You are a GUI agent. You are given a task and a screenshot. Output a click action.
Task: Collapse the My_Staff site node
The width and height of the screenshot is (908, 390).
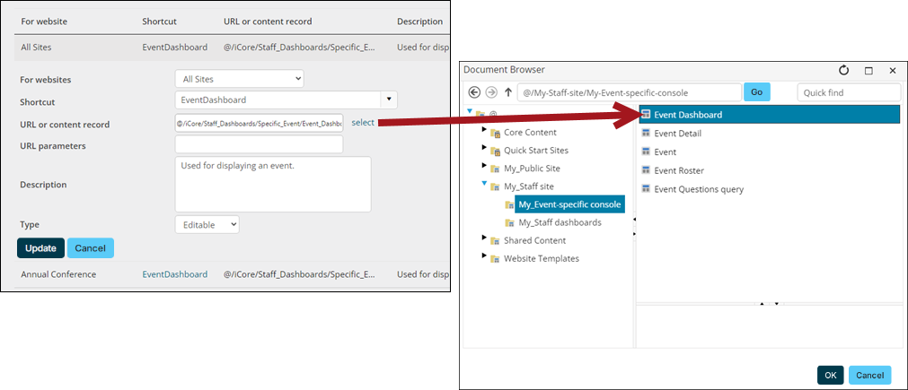point(484,185)
